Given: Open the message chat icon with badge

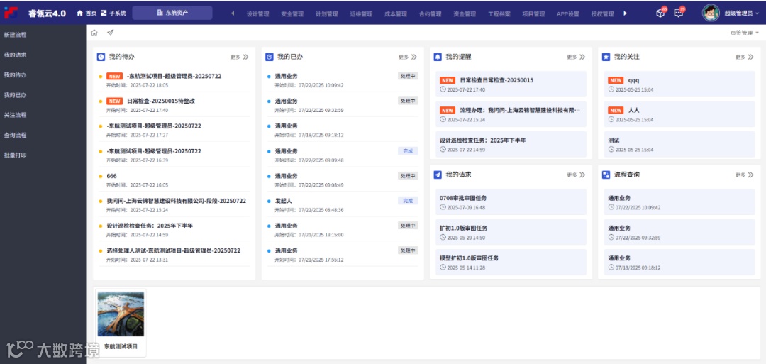Looking at the screenshot, I should 679,13.
